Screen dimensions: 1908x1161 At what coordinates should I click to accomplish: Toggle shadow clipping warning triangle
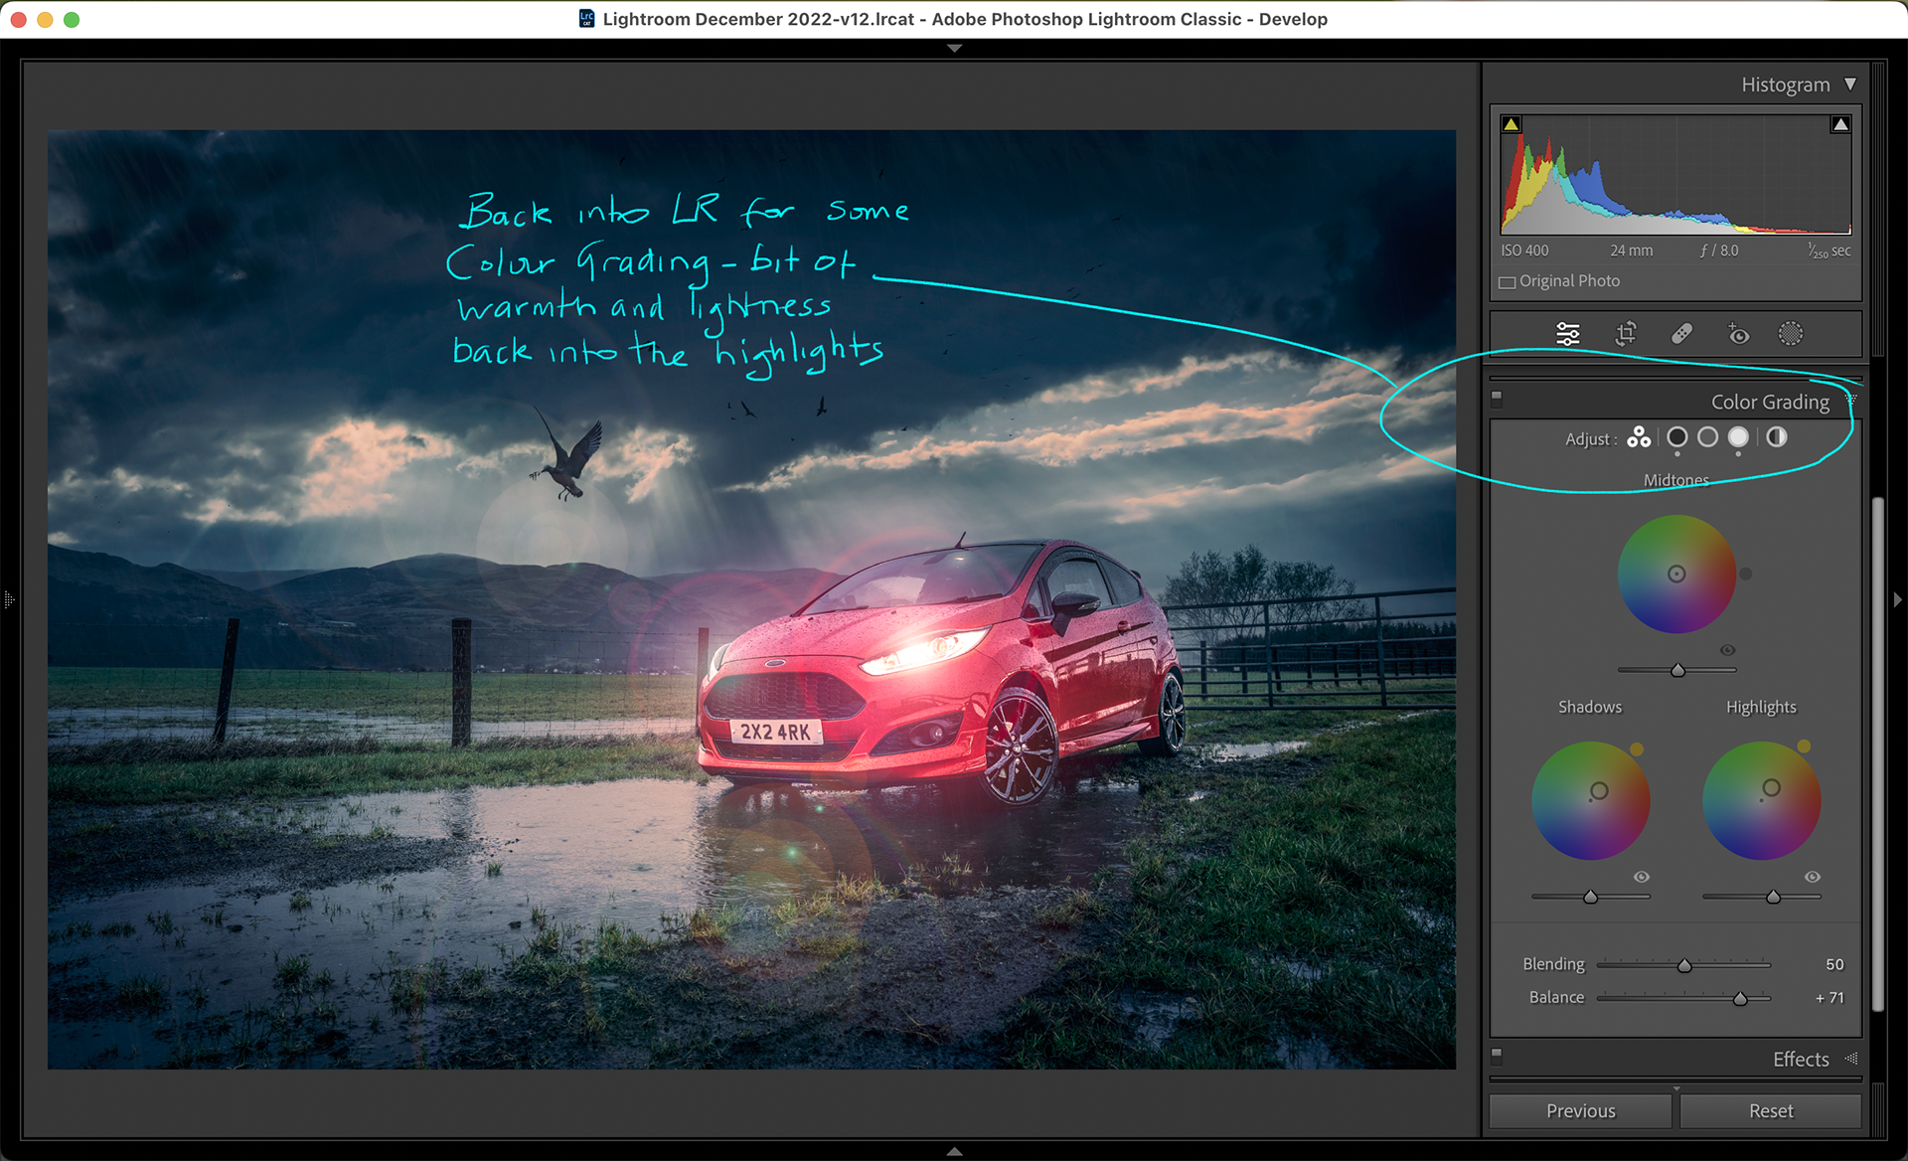click(x=1511, y=124)
